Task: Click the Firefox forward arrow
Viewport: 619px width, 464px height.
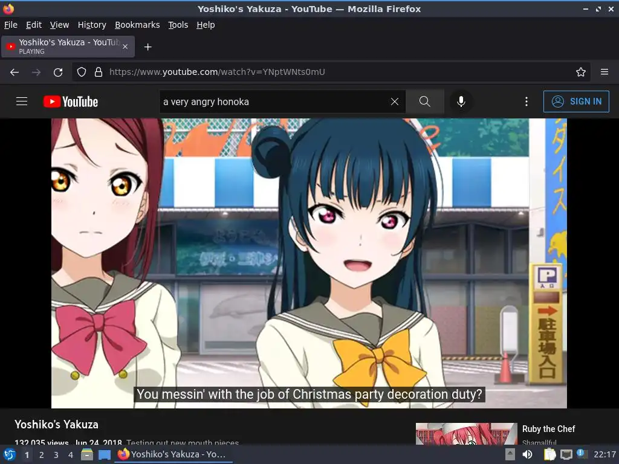Action: [36, 72]
